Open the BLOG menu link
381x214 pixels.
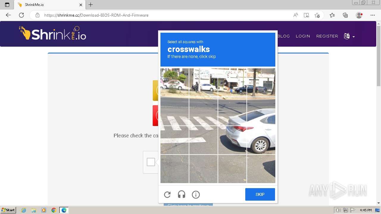tap(283, 36)
